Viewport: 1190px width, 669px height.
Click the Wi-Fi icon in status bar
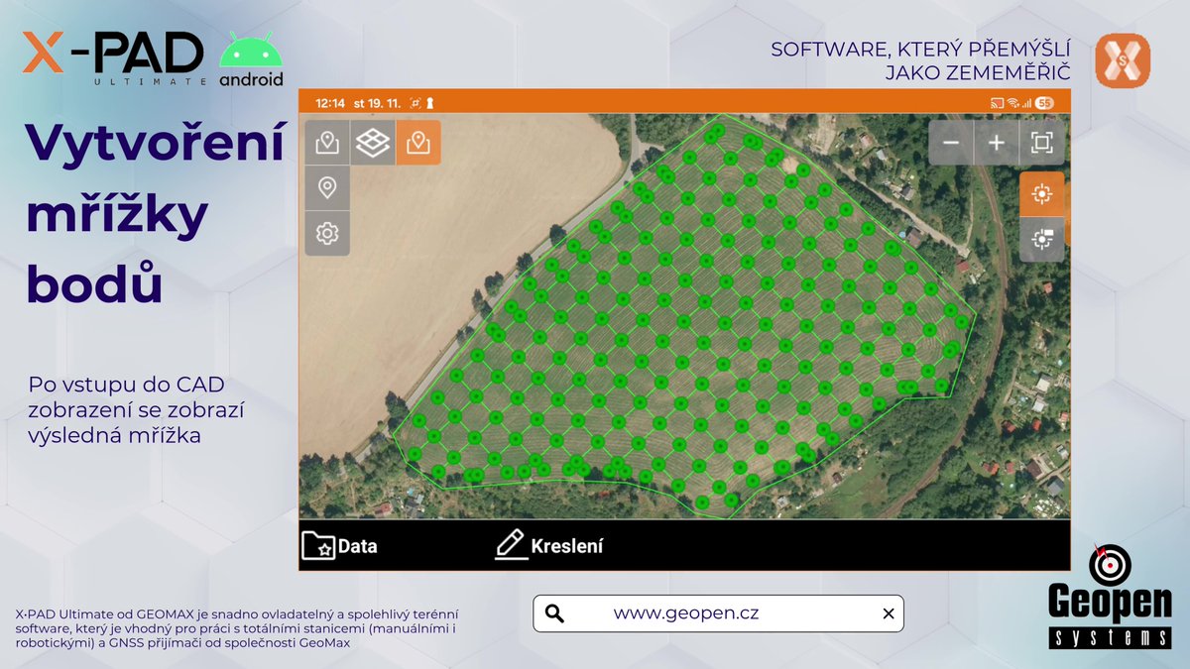click(1013, 103)
